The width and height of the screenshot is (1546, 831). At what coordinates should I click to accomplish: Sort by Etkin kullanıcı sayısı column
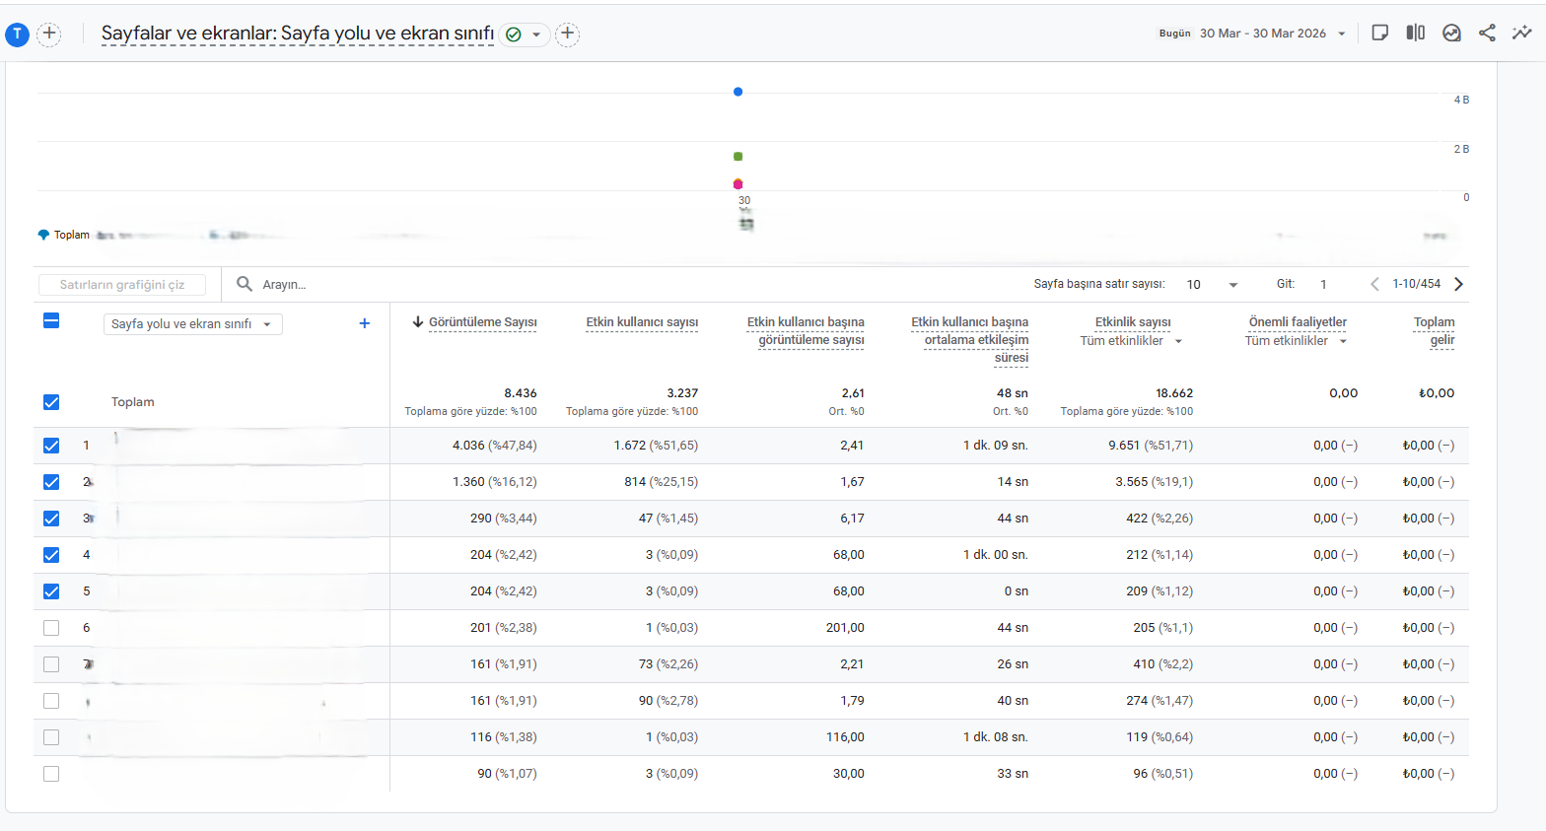(x=642, y=322)
